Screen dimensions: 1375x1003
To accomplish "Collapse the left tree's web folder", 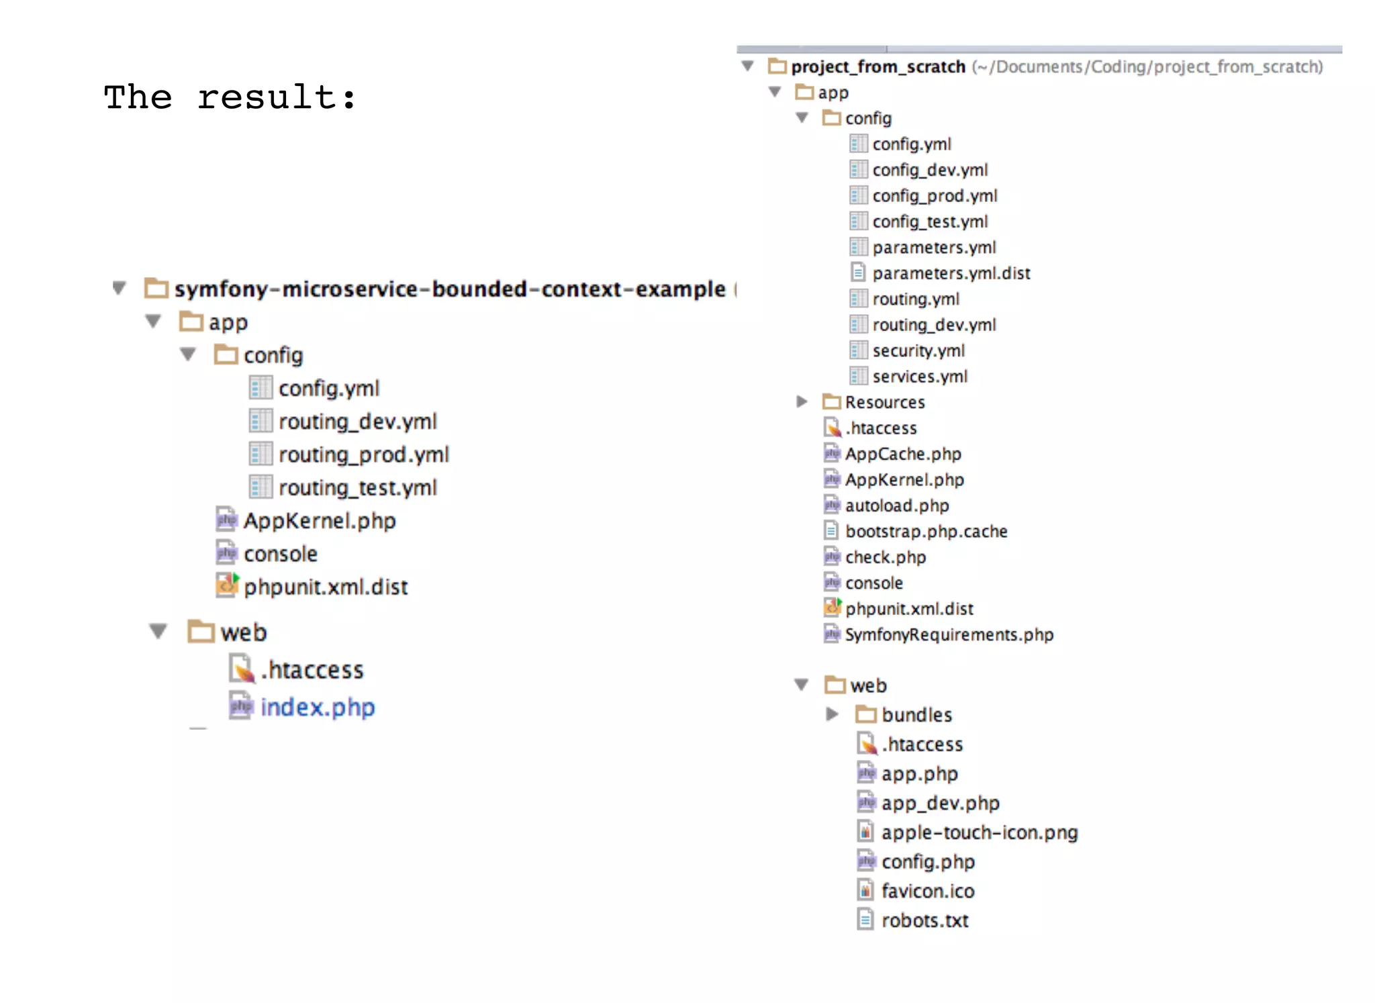I will [x=158, y=631].
